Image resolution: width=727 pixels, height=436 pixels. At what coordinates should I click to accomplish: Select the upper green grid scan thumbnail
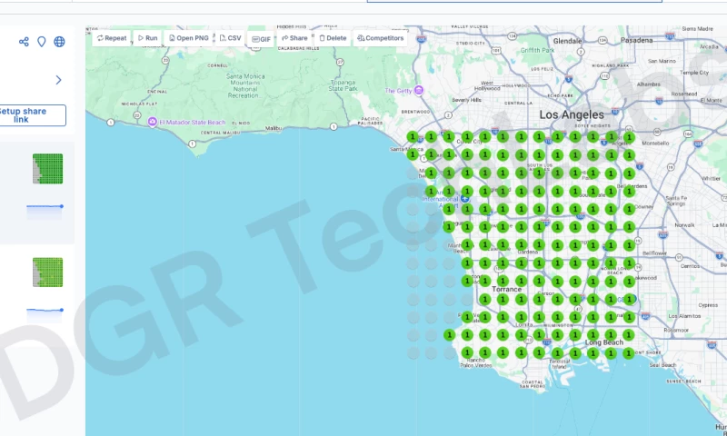coord(47,169)
